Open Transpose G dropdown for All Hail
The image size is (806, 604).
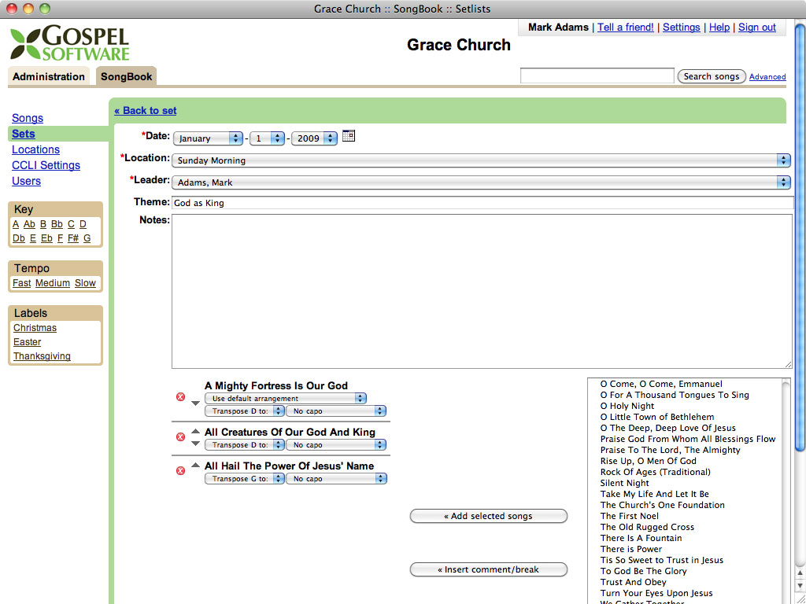[244, 479]
